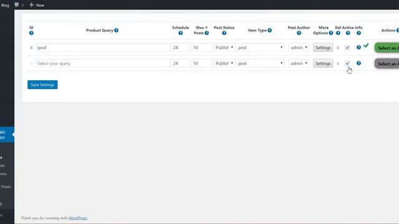This screenshot has height=224, width=399.
Task: Toggle Active checkbox for the ipod rule
Action: (347, 47)
